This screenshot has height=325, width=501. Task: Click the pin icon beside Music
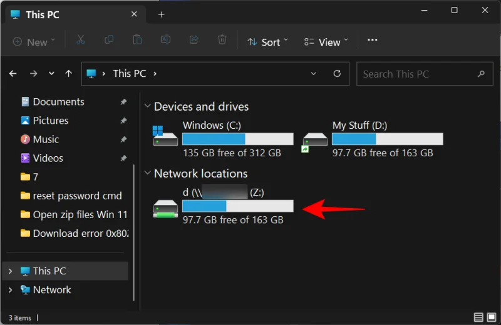123,139
